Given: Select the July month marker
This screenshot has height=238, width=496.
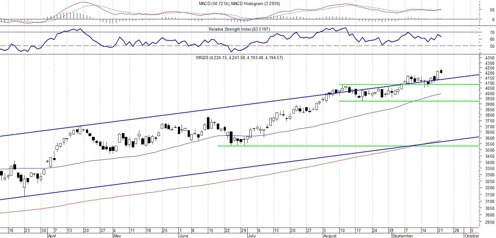Looking at the screenshot, I should coord(252,236).
